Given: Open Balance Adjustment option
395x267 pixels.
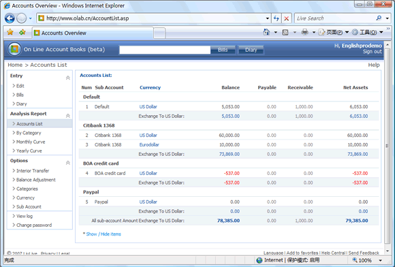Looking at the screenshot, I should click(x=36, y=180).
